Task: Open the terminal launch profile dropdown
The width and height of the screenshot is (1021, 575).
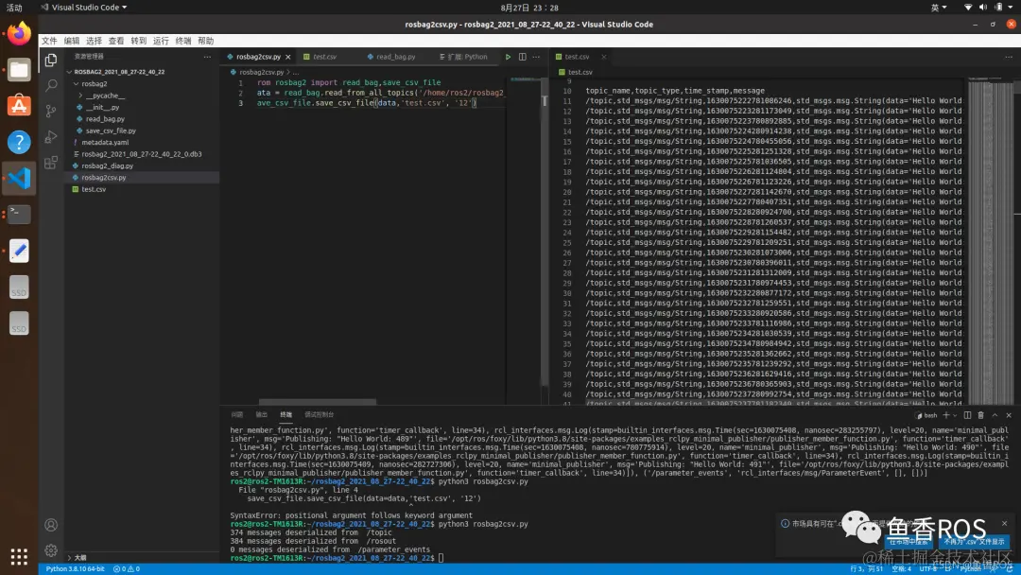Action: 955,415
